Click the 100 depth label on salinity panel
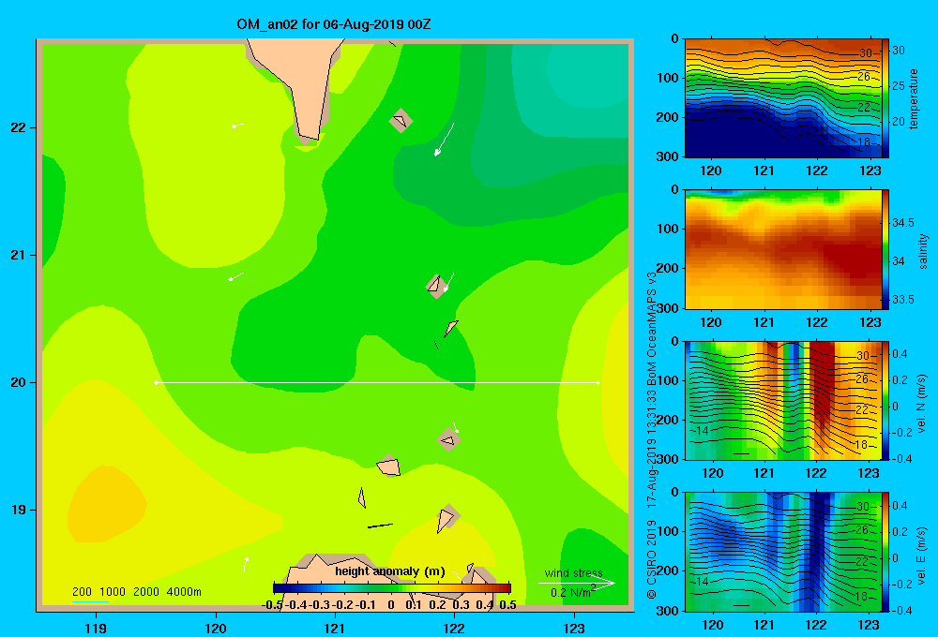The height and width of the screenshot is (637, 938). (x=667, y=229)
